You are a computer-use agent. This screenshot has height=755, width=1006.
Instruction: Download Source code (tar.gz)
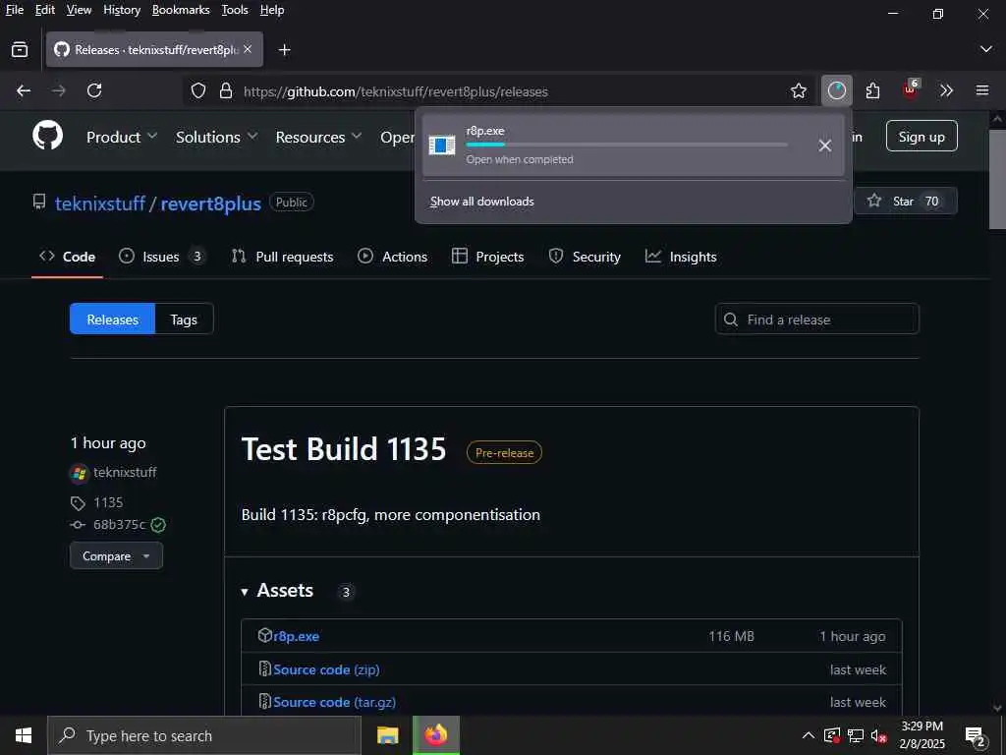pos(334,702)
